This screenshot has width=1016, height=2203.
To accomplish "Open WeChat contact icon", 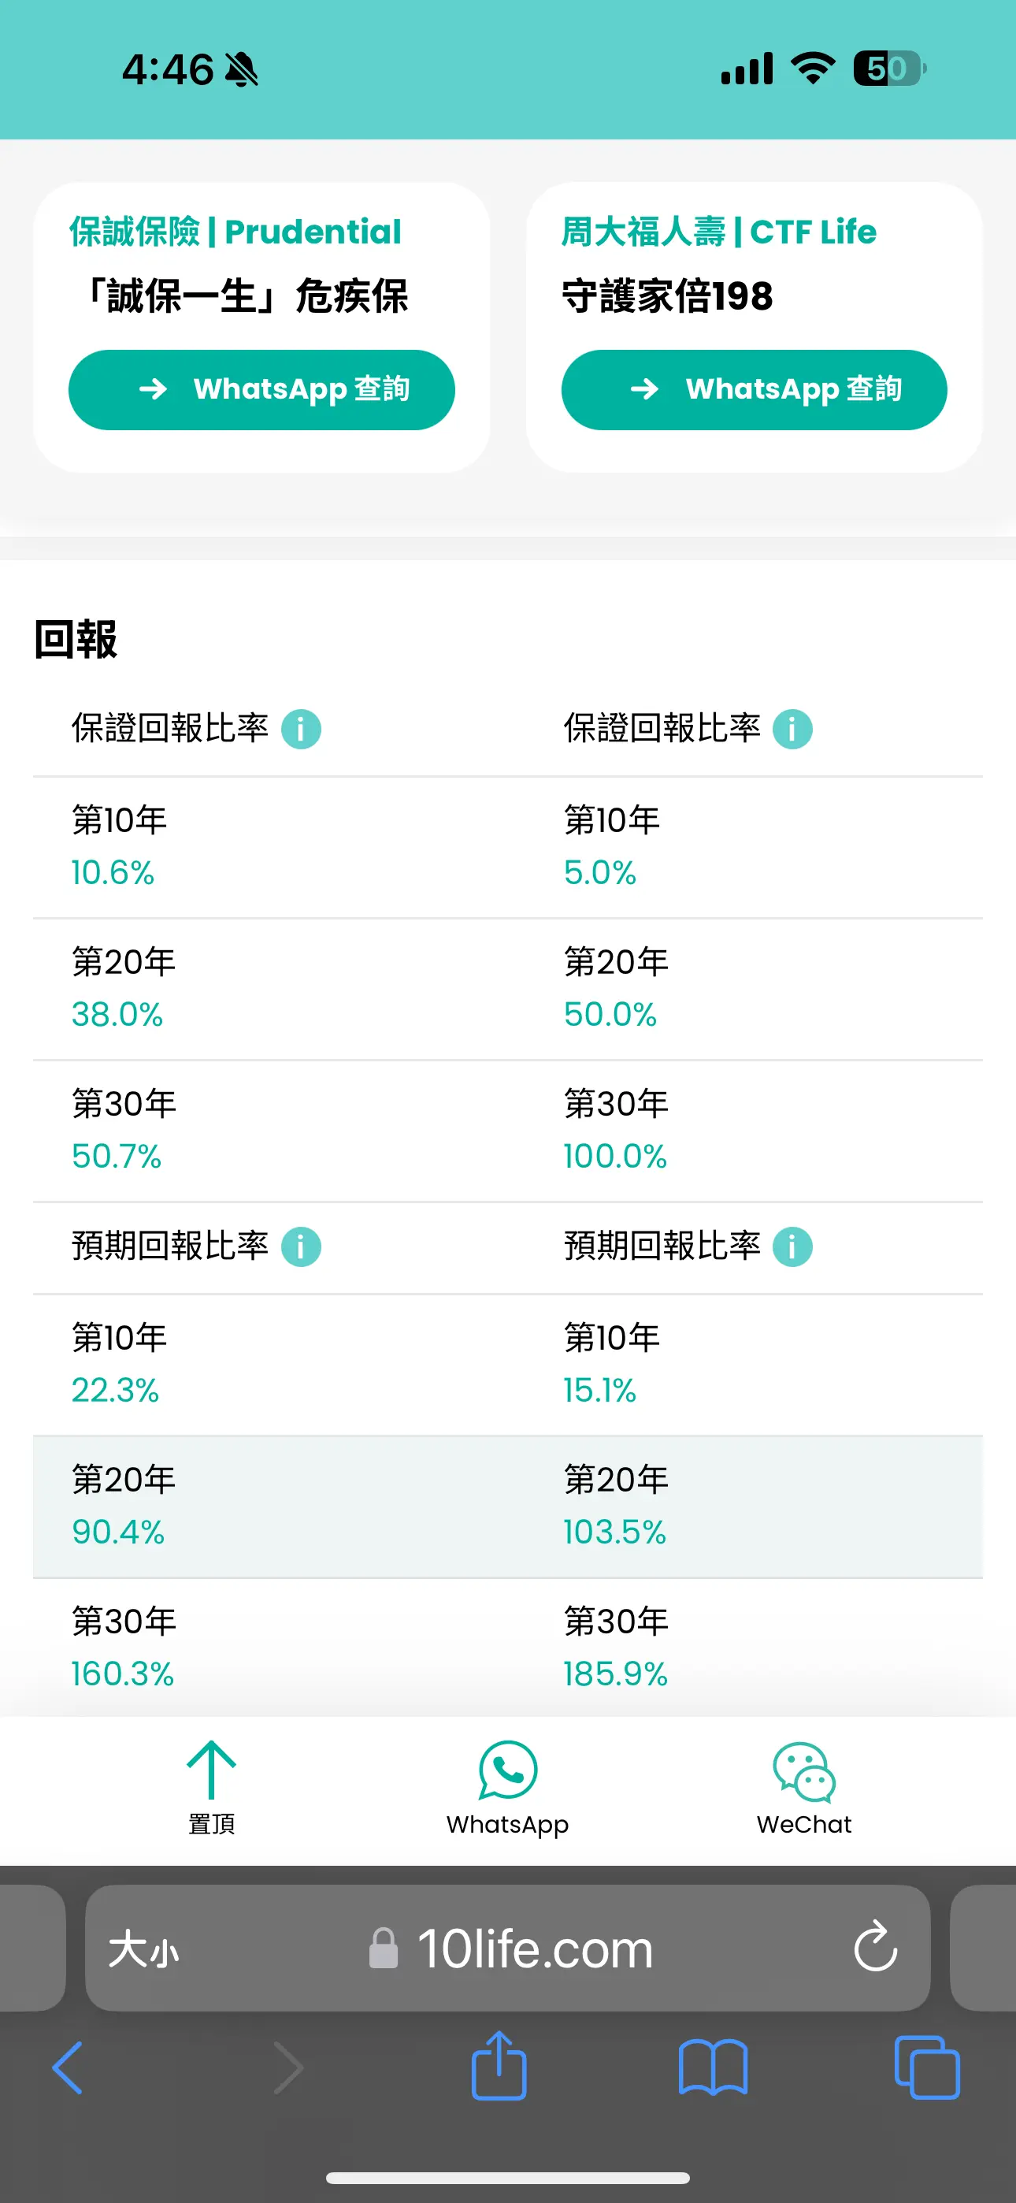I will (804, 1787).
